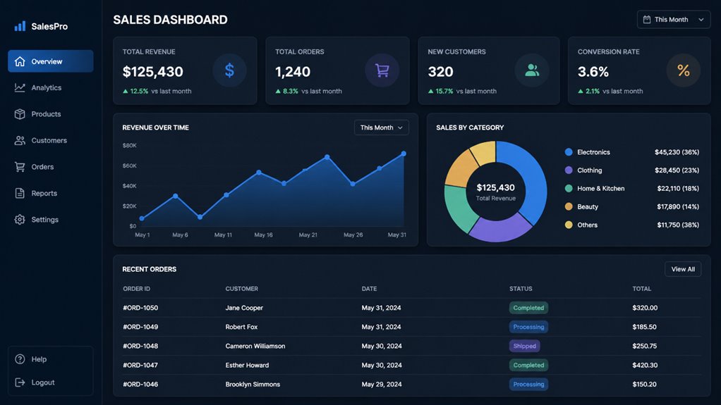The width and height of the screenshot is (721, 405).
Task: Click the CUSTOMER column header
Action: pos(241,289)
